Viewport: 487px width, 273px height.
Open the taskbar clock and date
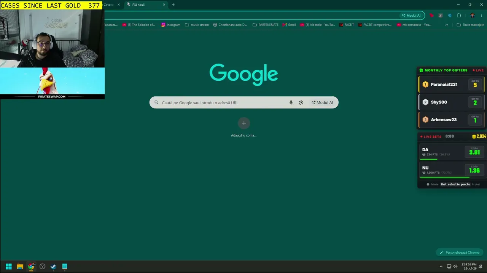coord(469,266)
